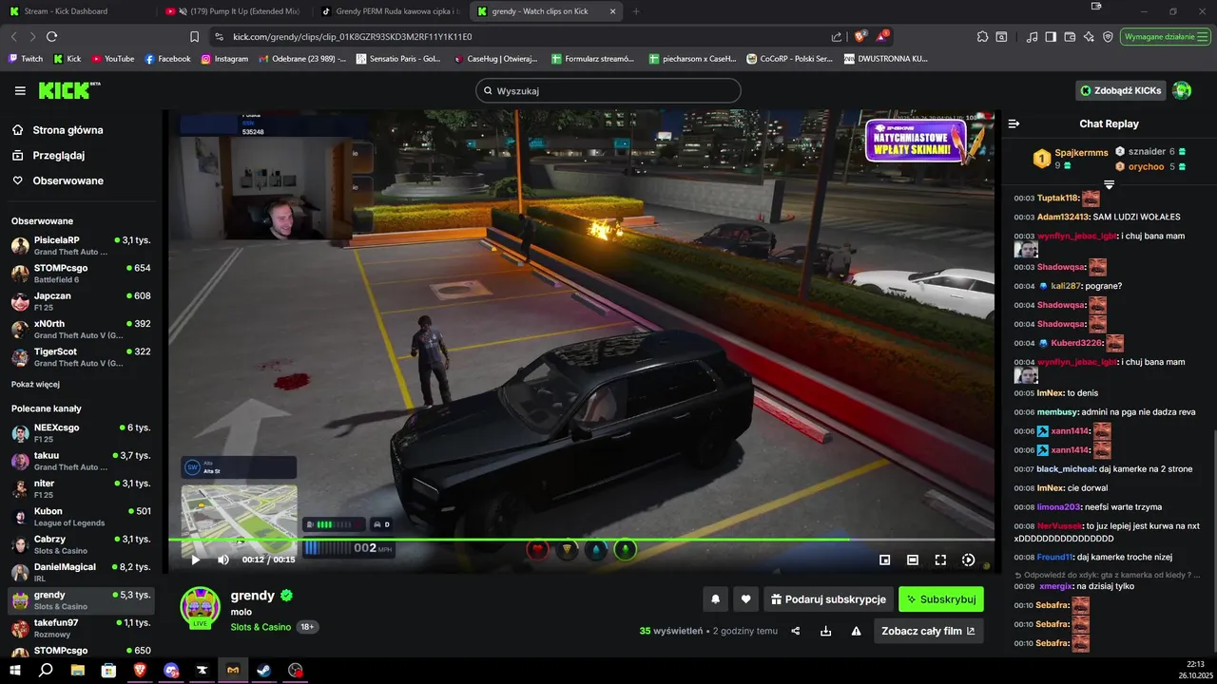Reload the page with the refresh icon
The image size is (1217, 684).
click(51, 36)
